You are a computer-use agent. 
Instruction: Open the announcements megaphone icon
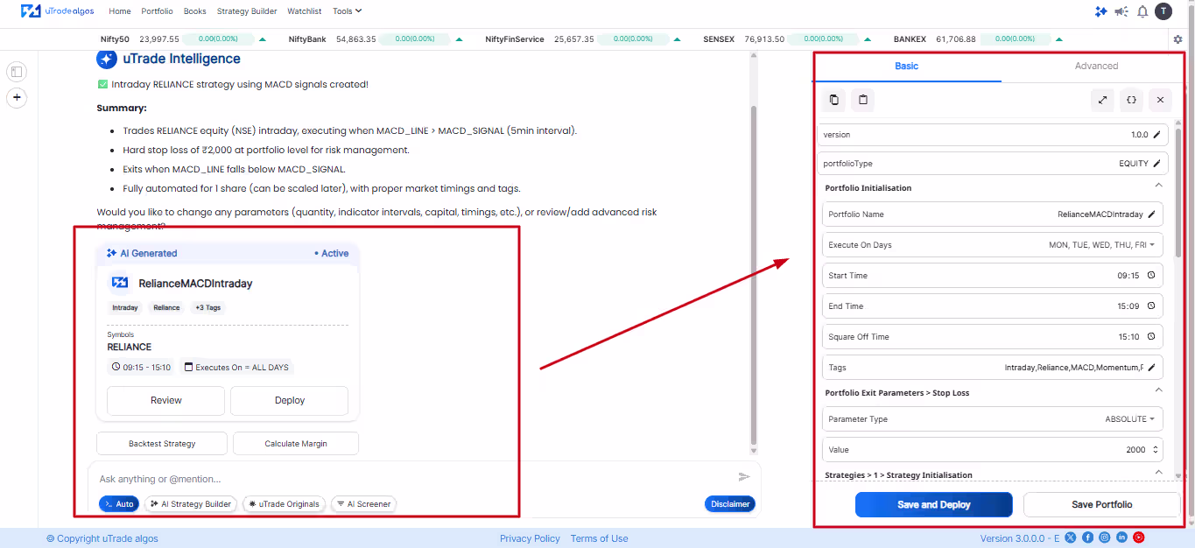[x=1121, y=11]
